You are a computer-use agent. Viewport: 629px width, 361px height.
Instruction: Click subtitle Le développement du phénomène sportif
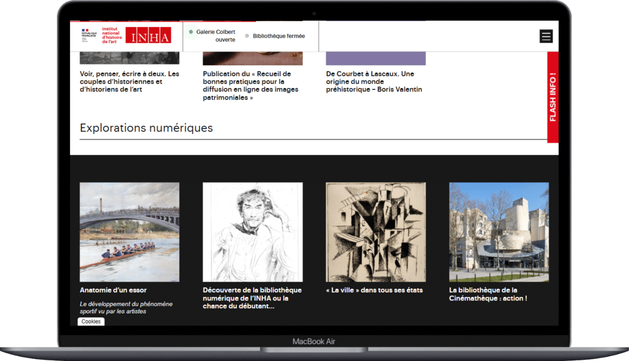126,308
